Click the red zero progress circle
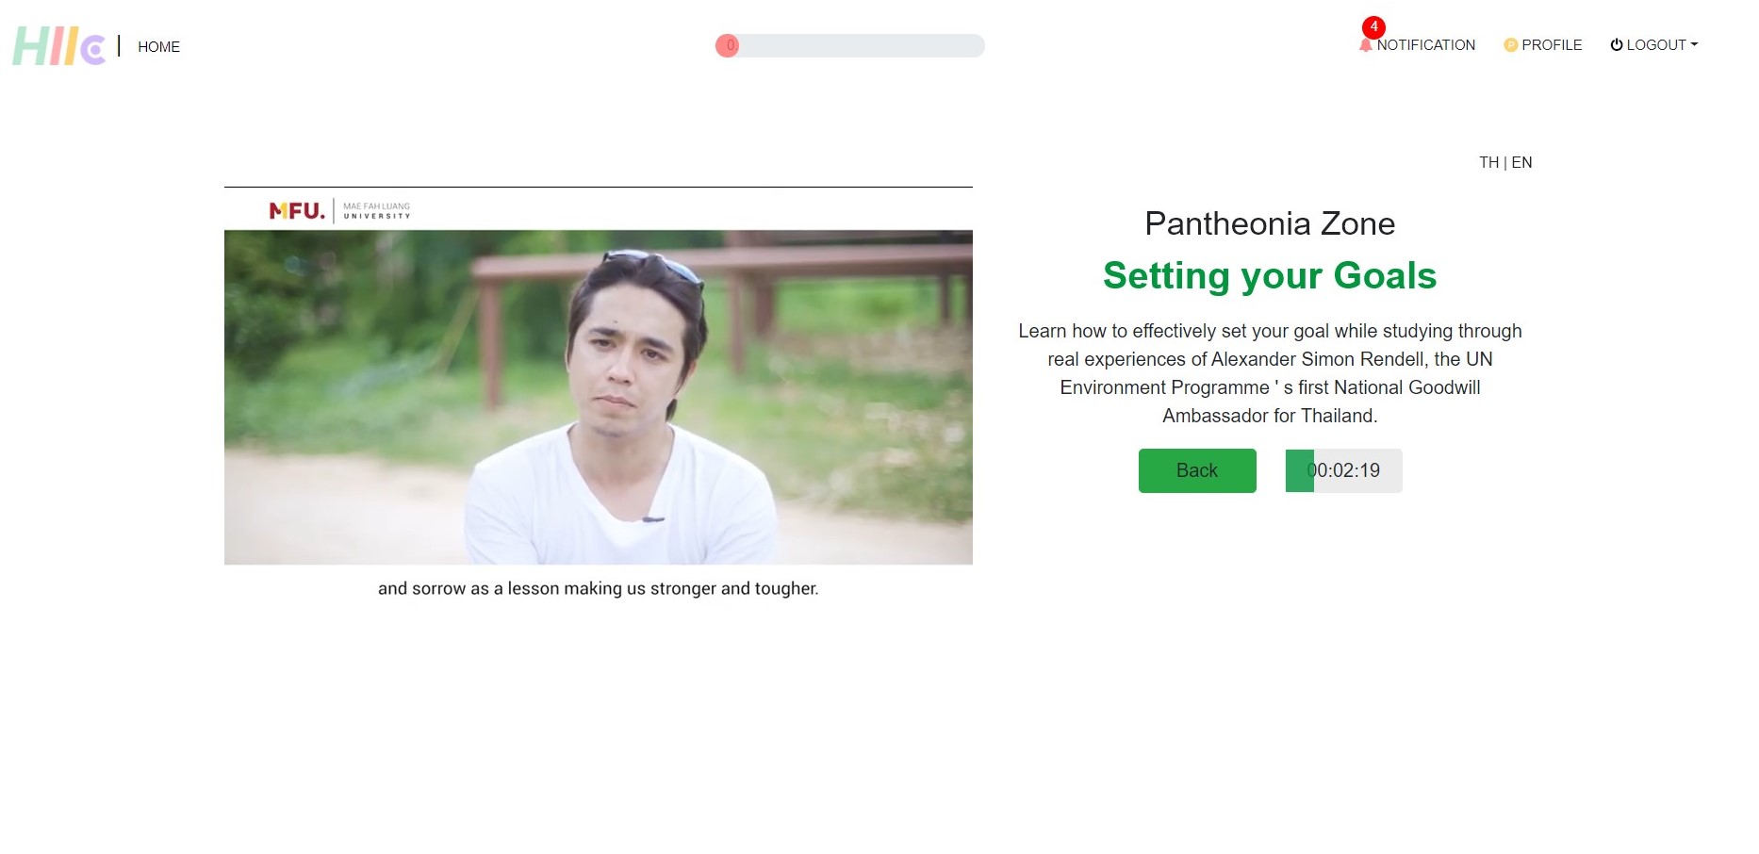This screenshot has width=1759, height=854. pos(728,45)
